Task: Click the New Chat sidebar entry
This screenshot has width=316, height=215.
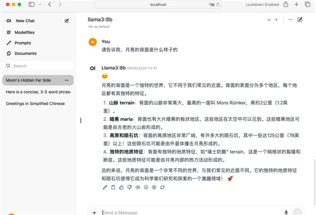Action: pyautogui.click(x=25, y=21)
